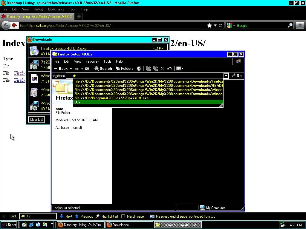
Task: Open Explorer address bar dropdown arrow
Action: click(226, 76)
